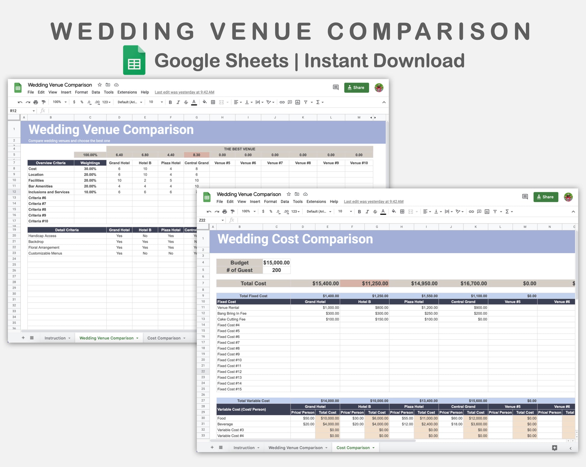Click print icon in the R12 window toolbar
This screenshot has width=586, height=467.
[36, 102]
